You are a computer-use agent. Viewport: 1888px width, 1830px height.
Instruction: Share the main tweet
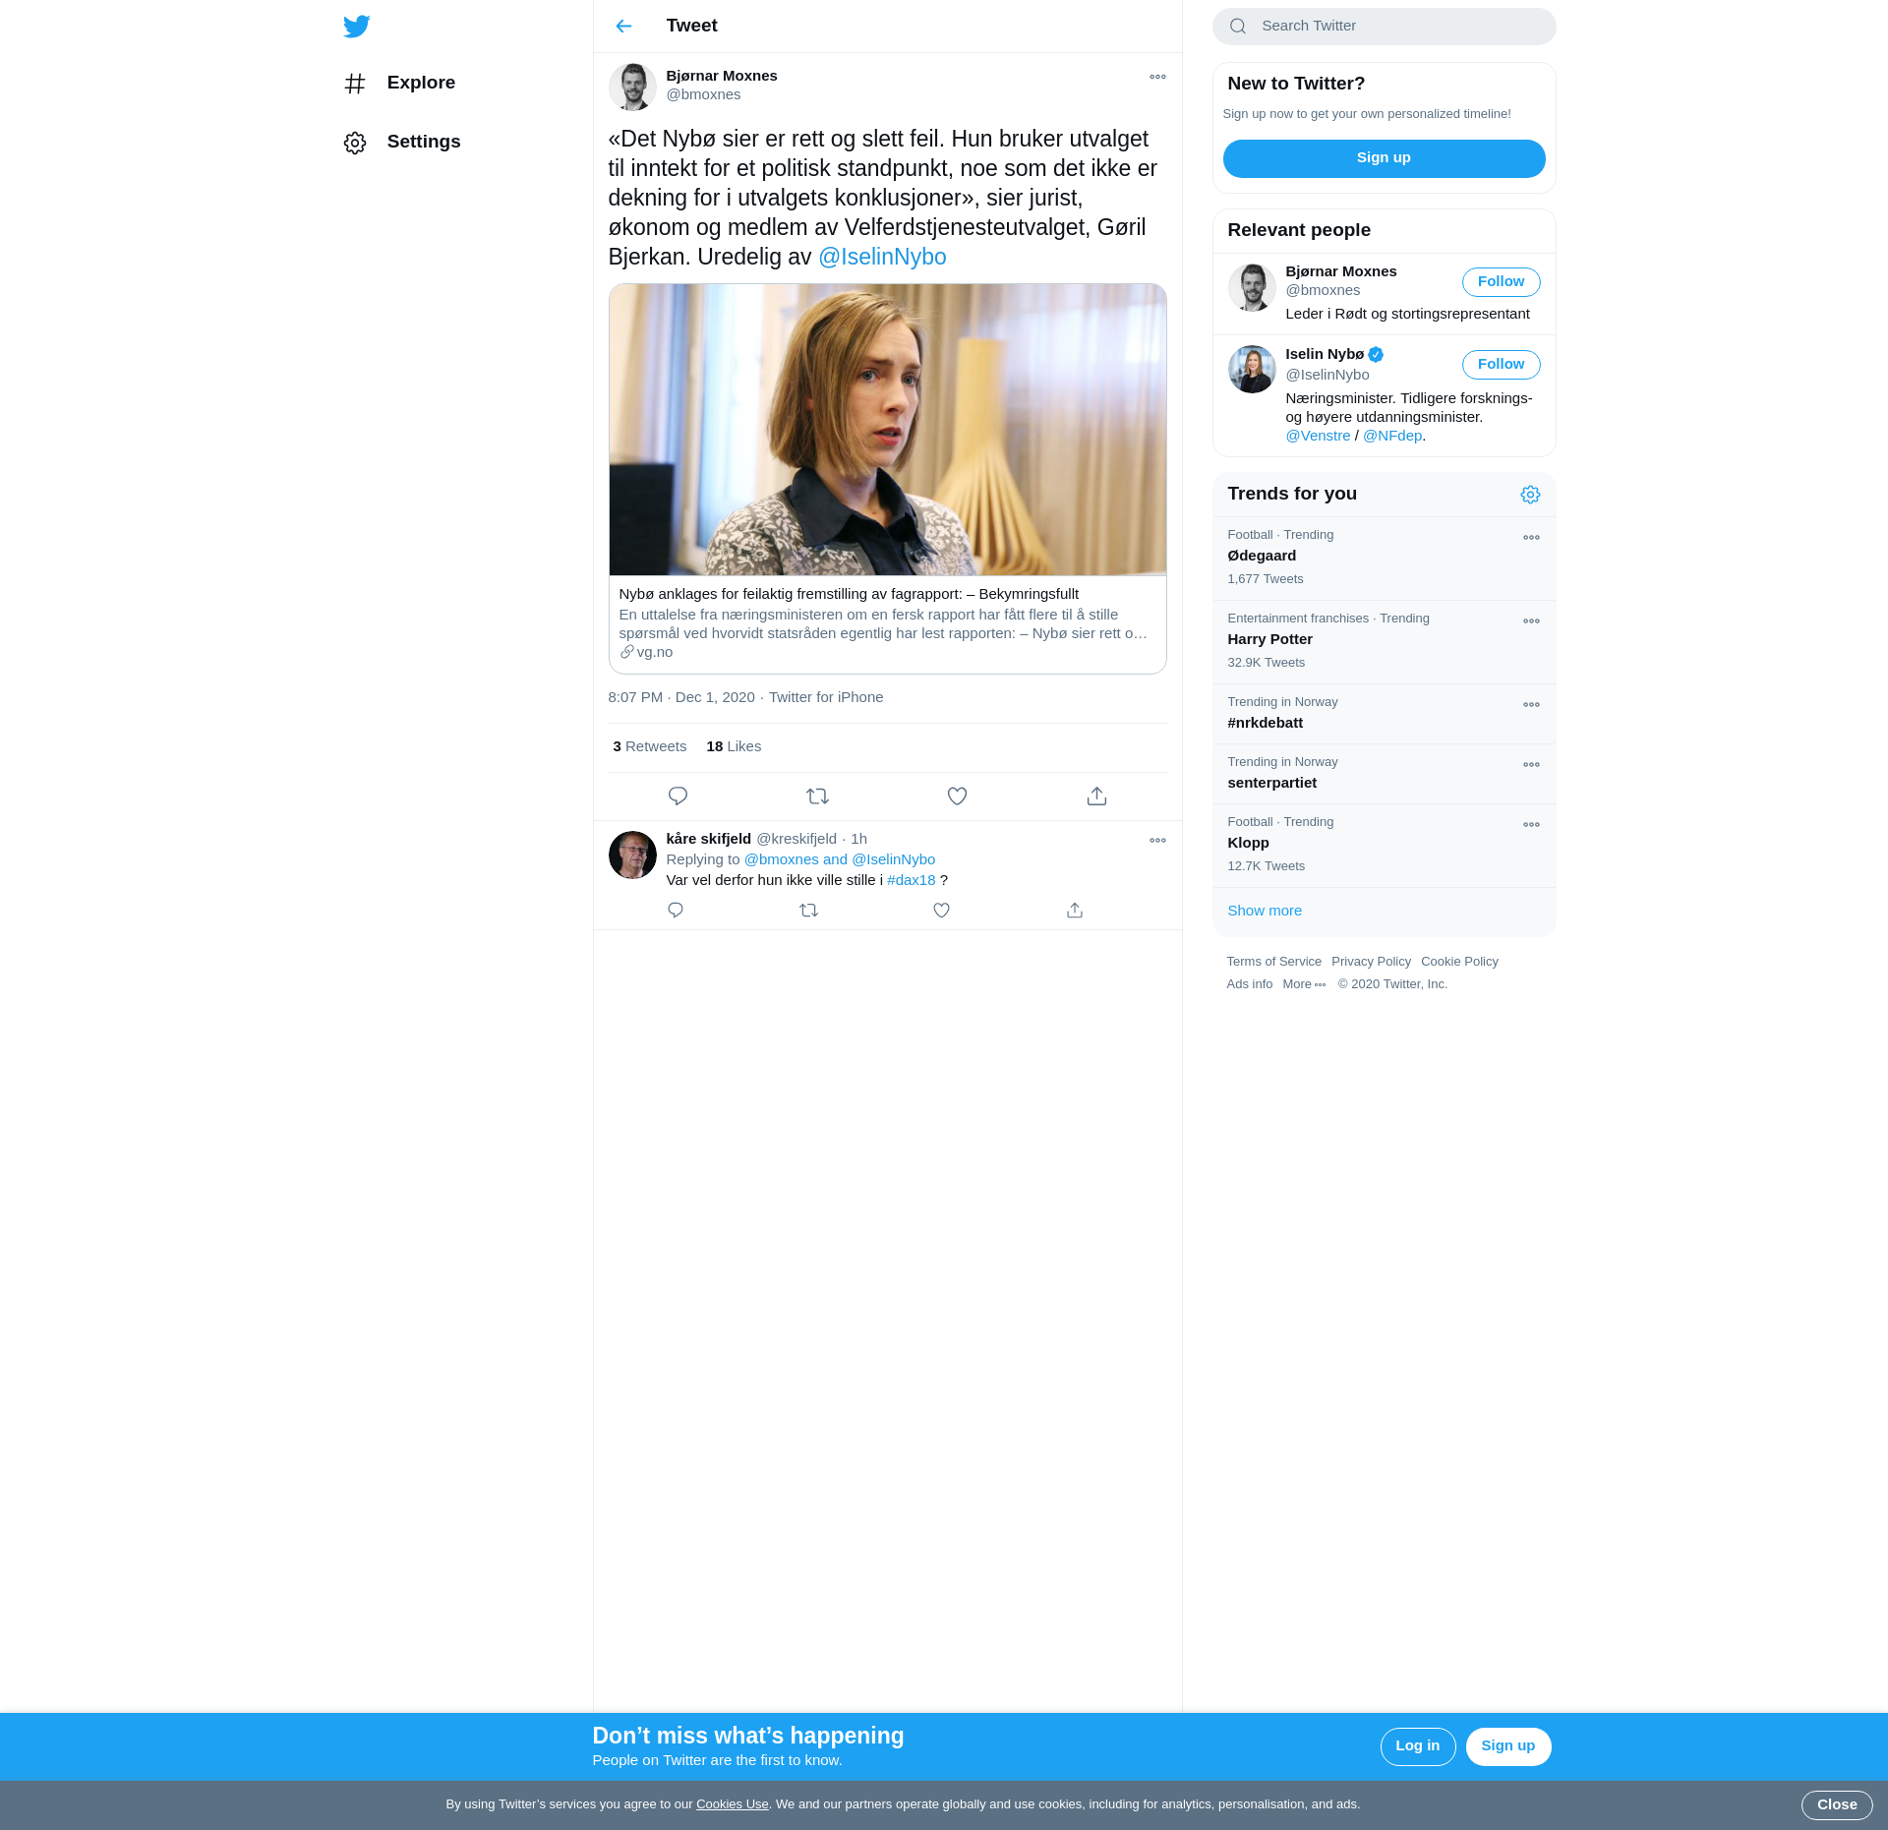(1096, 797)
